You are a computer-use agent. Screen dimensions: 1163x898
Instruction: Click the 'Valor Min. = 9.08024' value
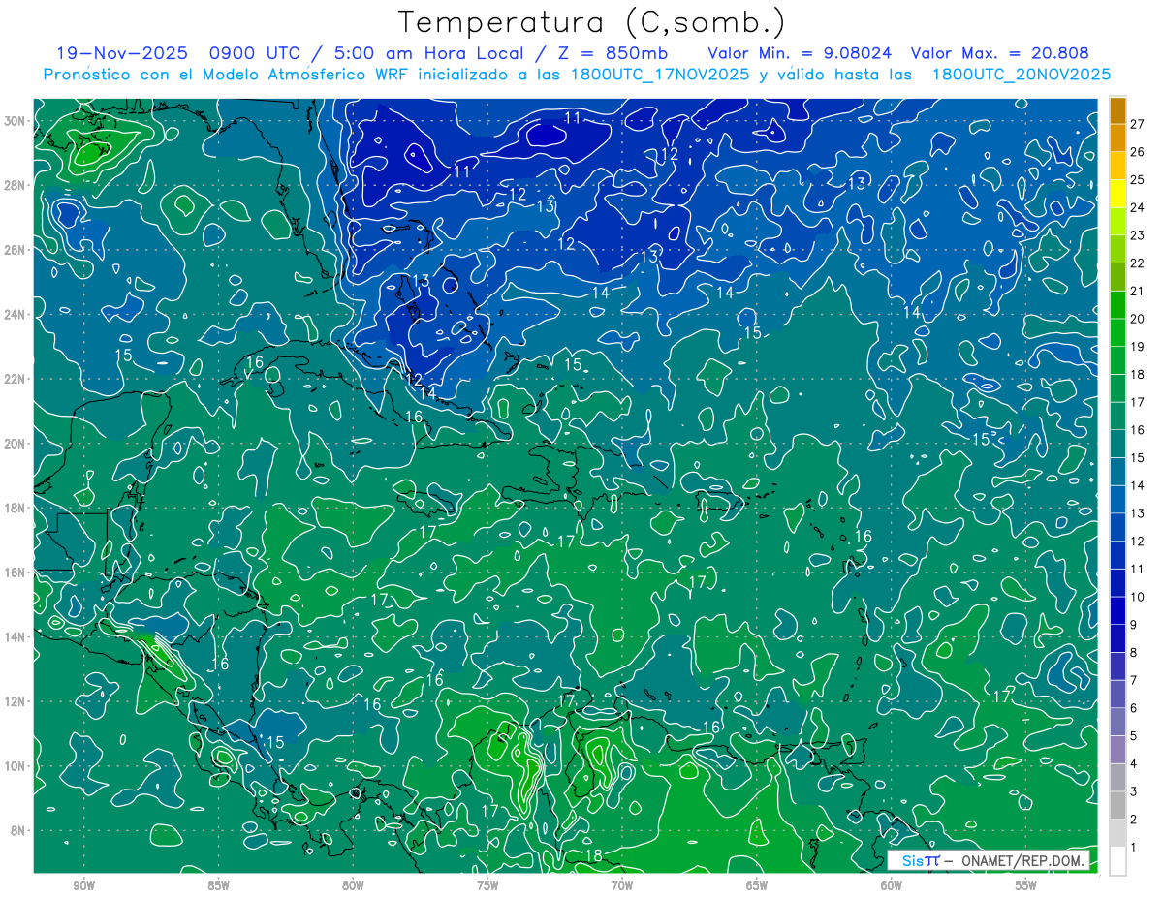coord(800,54)
